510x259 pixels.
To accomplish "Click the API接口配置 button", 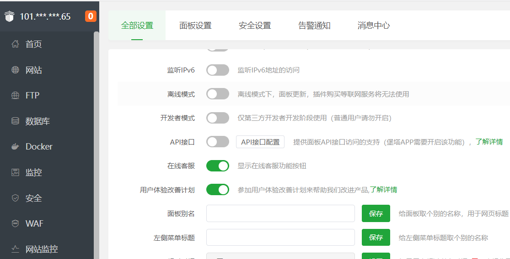I will (260, 142).
